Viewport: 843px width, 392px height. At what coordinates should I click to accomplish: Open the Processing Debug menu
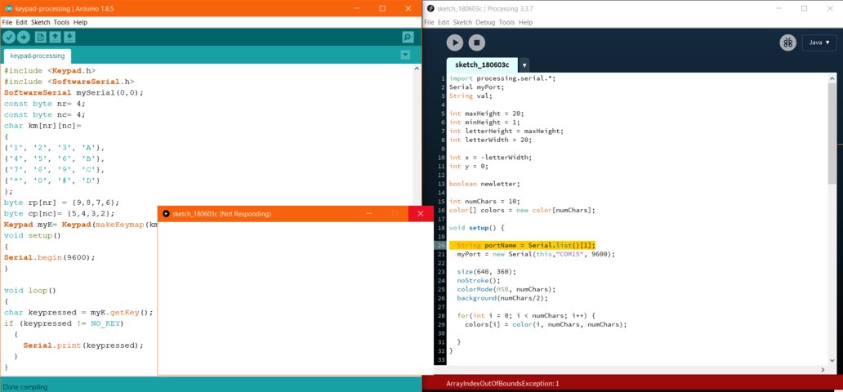click(x=485, y=23)
